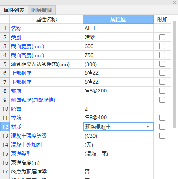Click the (C30) concrete grade value

[118, 136]
